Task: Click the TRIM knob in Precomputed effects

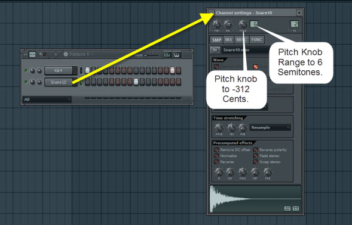Action: tap(267, 172)
